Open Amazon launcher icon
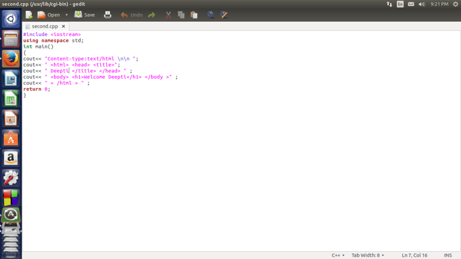 (x=11, y=158)
